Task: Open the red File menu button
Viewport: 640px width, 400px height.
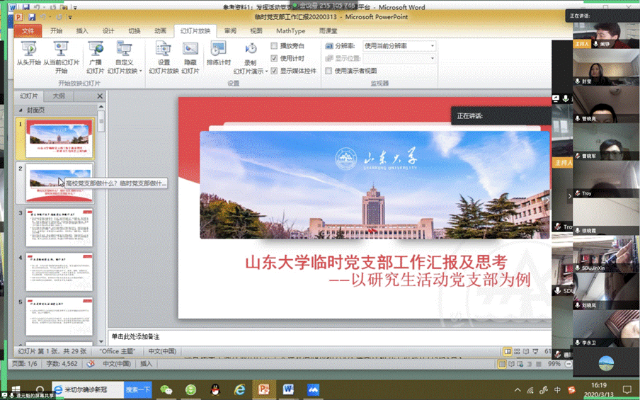Action: [x=28, y=31]
